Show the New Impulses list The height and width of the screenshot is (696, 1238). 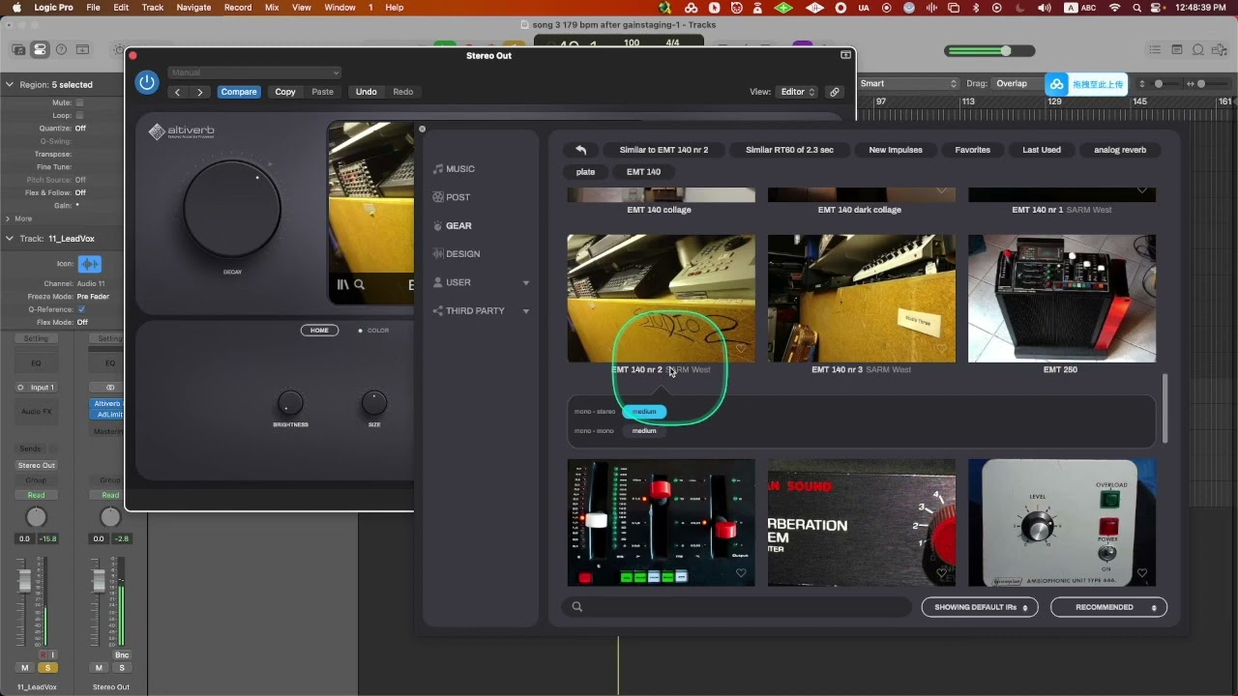click(896, 150)
